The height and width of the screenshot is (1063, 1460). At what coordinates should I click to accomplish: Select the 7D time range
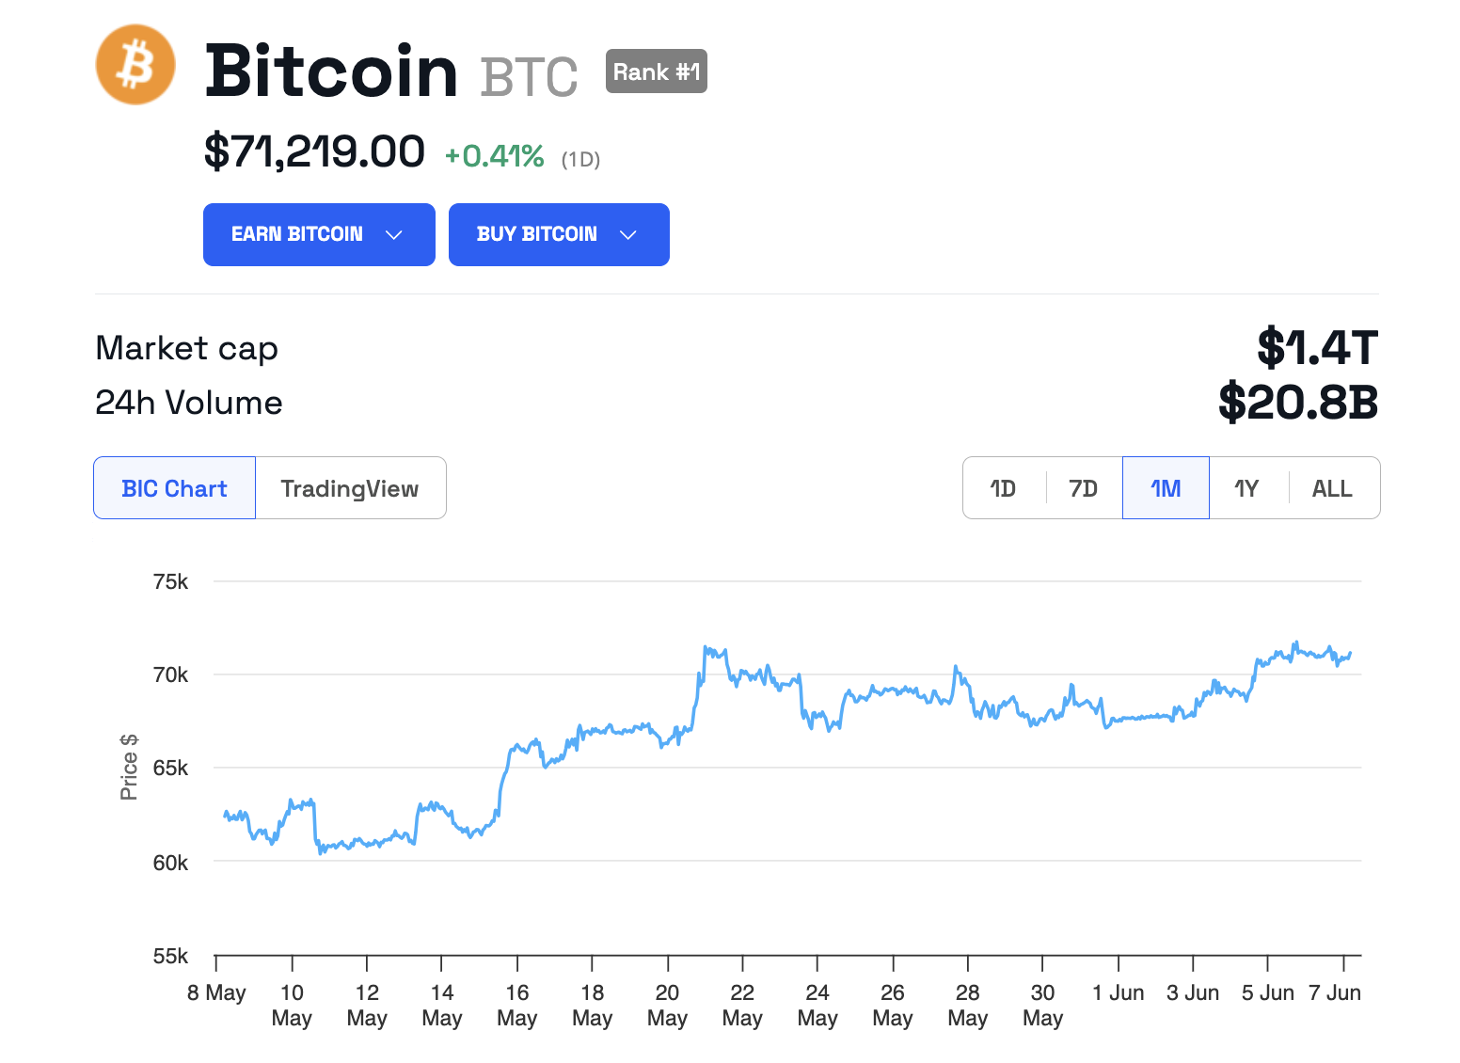[1083, 488]
